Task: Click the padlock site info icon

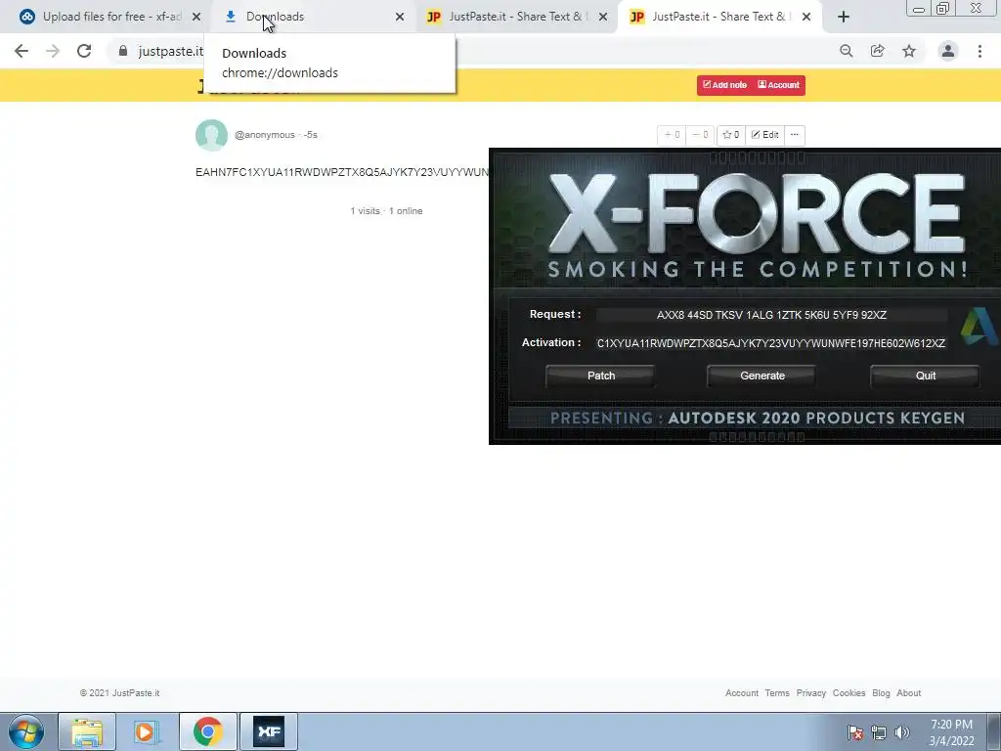Action: pos(123,51)
